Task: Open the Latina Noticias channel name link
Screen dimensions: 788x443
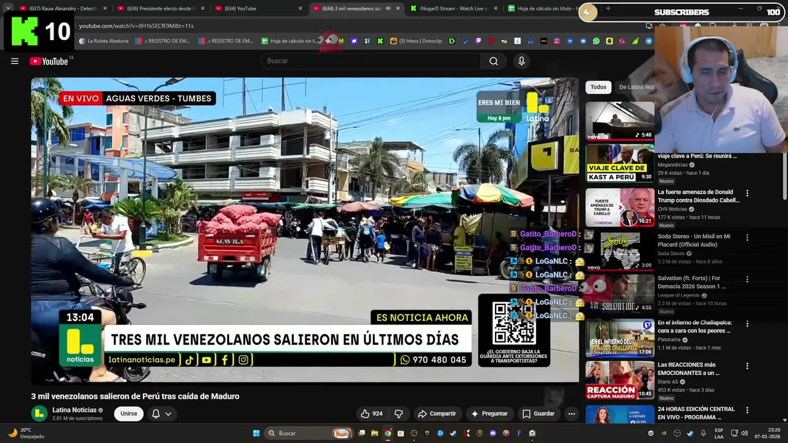Action: (x=74, y=410)
